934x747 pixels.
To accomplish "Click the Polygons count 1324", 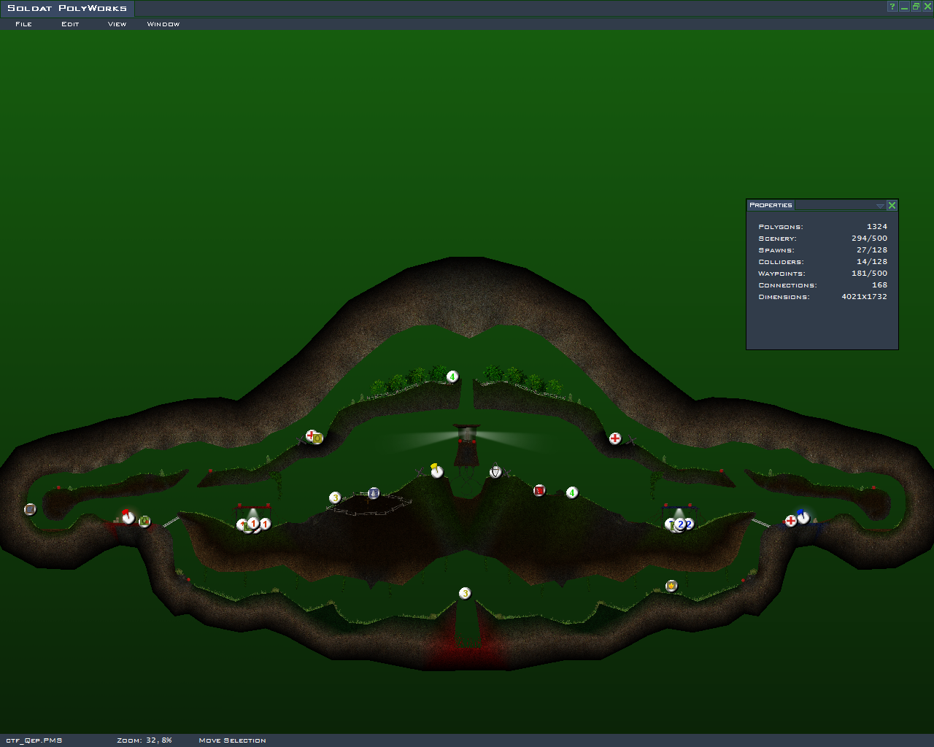I will point(877,227).
